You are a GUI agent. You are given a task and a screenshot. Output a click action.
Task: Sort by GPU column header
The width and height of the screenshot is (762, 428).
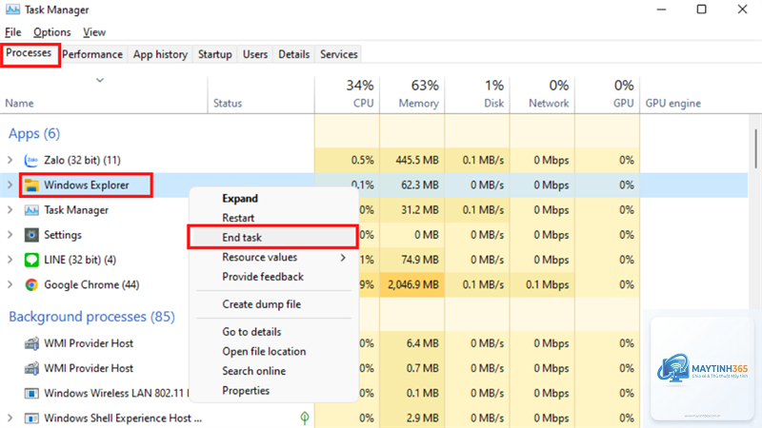(x=608, y=96)
